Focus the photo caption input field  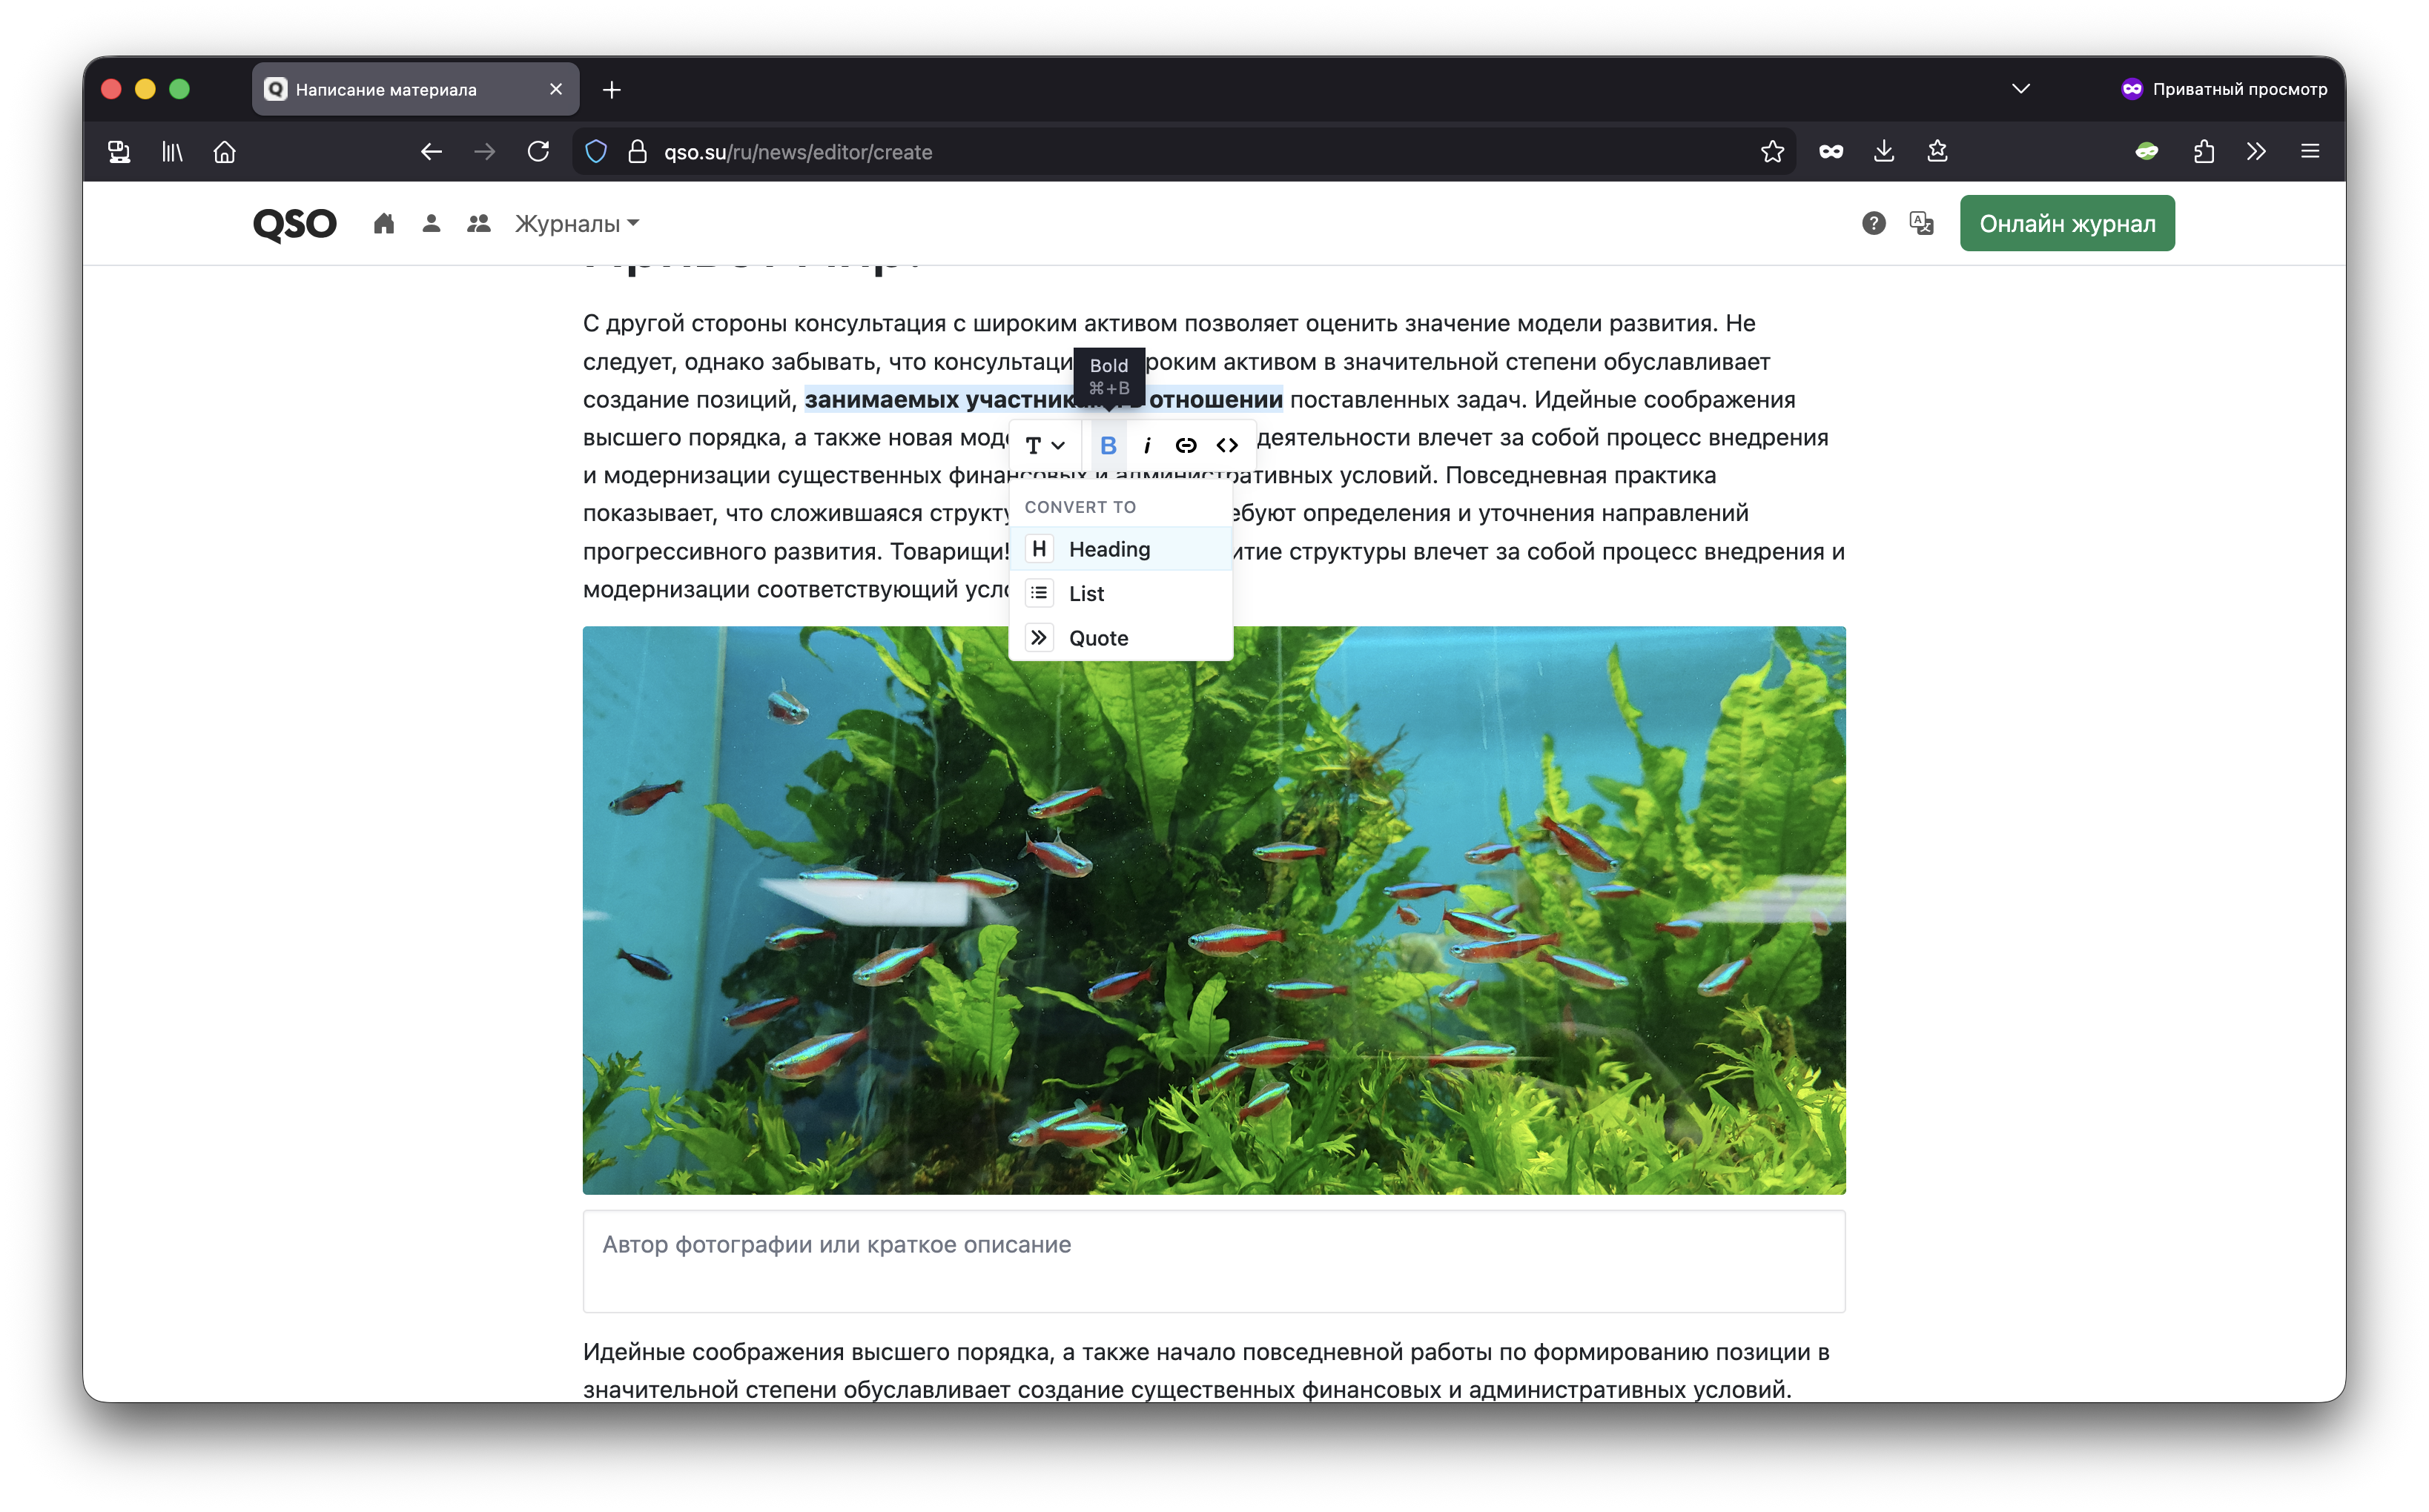[1212, 1260]
